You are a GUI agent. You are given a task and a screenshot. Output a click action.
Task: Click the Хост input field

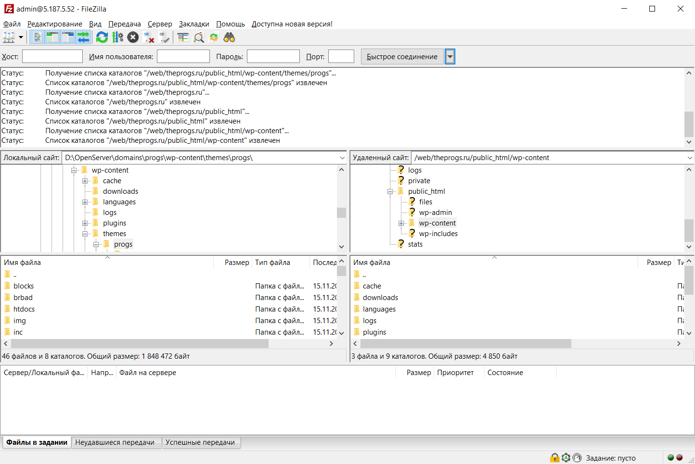click(x=52, y=57)
